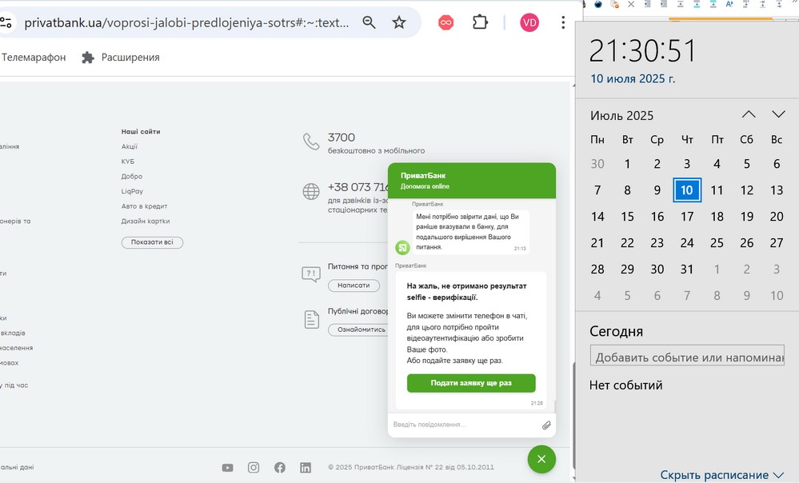799x483 pixels.
Task: Click the Нет событий text
Action: [x=625, y=385]
